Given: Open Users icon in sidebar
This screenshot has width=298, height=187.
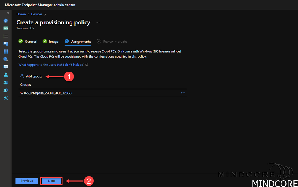Looking at the screenshot, I should click(x=6, y=75).
